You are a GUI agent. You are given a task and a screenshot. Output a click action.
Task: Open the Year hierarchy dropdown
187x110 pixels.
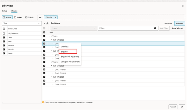tap(22, 23)
